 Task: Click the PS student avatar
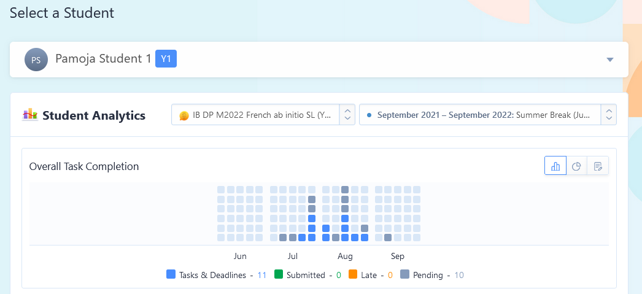36,60
